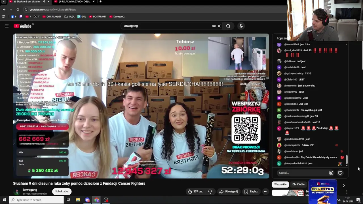Open the Windows Start menu
The image size is (363, 204).
pos(4,200)
